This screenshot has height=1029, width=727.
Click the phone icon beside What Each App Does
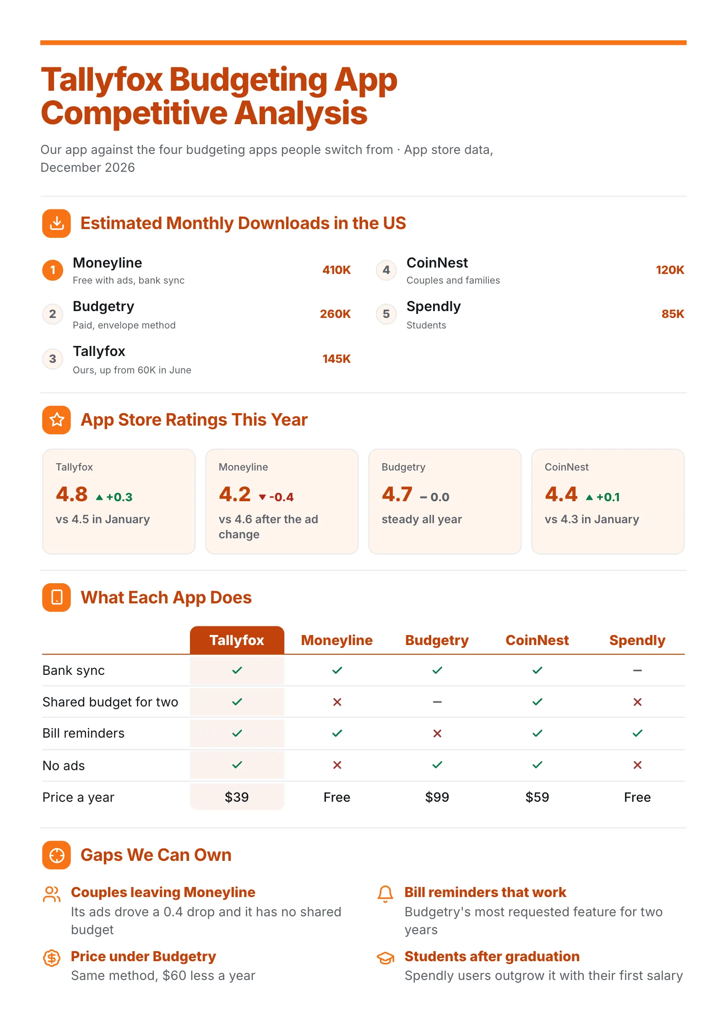[56, 597]
